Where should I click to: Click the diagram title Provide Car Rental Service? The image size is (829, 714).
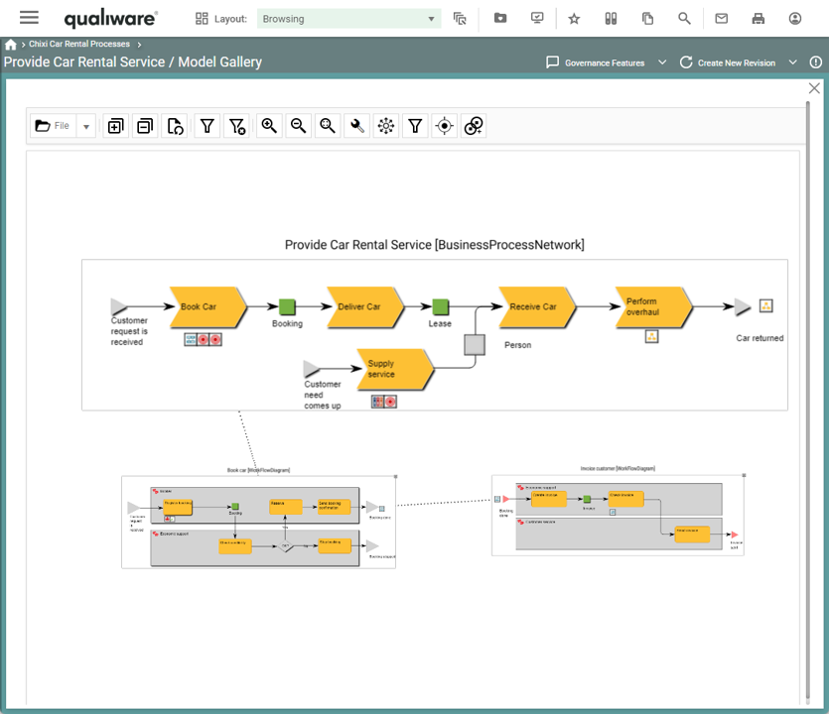pos(435,245)
